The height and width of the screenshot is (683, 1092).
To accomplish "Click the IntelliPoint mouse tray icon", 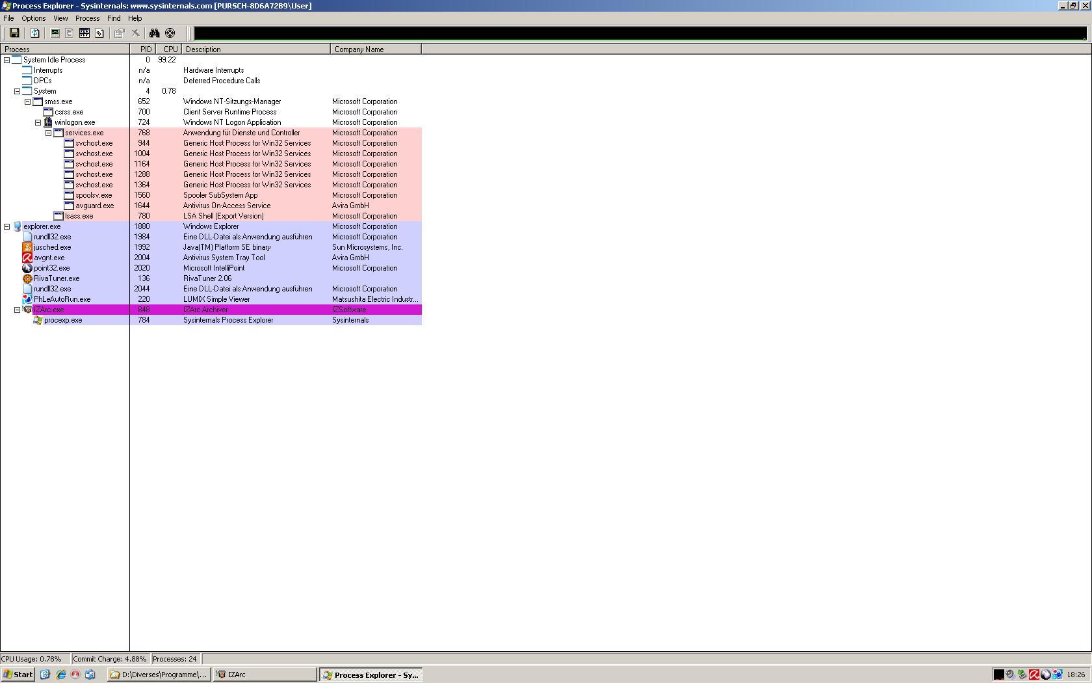I will [x=1045, y=675].
